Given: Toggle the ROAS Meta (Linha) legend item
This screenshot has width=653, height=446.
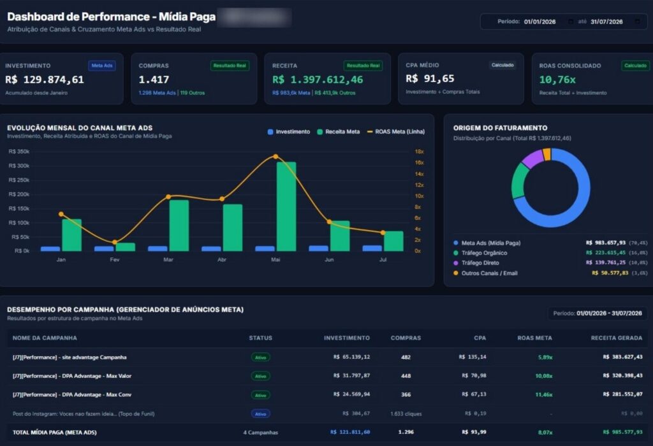Looking at the screenshot, I should point(395,132).
